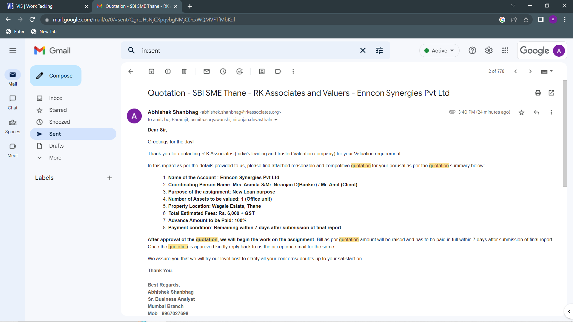
Task: Open the Inbox folder
Action: (73, 98)
